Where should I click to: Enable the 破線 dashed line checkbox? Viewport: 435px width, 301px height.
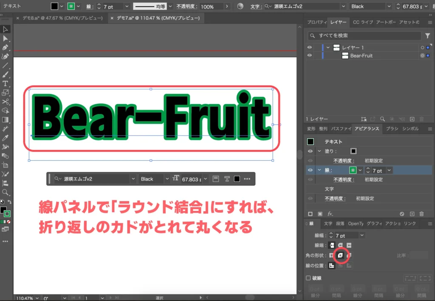(x=309, y=278)
